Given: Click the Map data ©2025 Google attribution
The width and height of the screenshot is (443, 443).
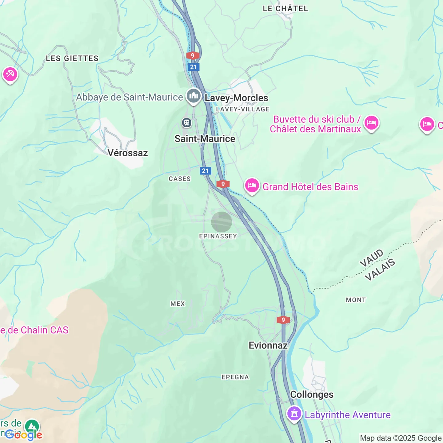Looking at the screenshot, I should [x=401, y=438].
